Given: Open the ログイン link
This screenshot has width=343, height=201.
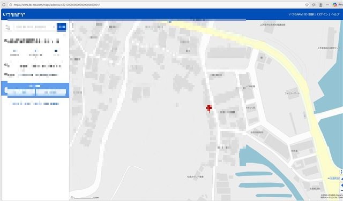Looking at the screenshot, I should coord(323,14).
